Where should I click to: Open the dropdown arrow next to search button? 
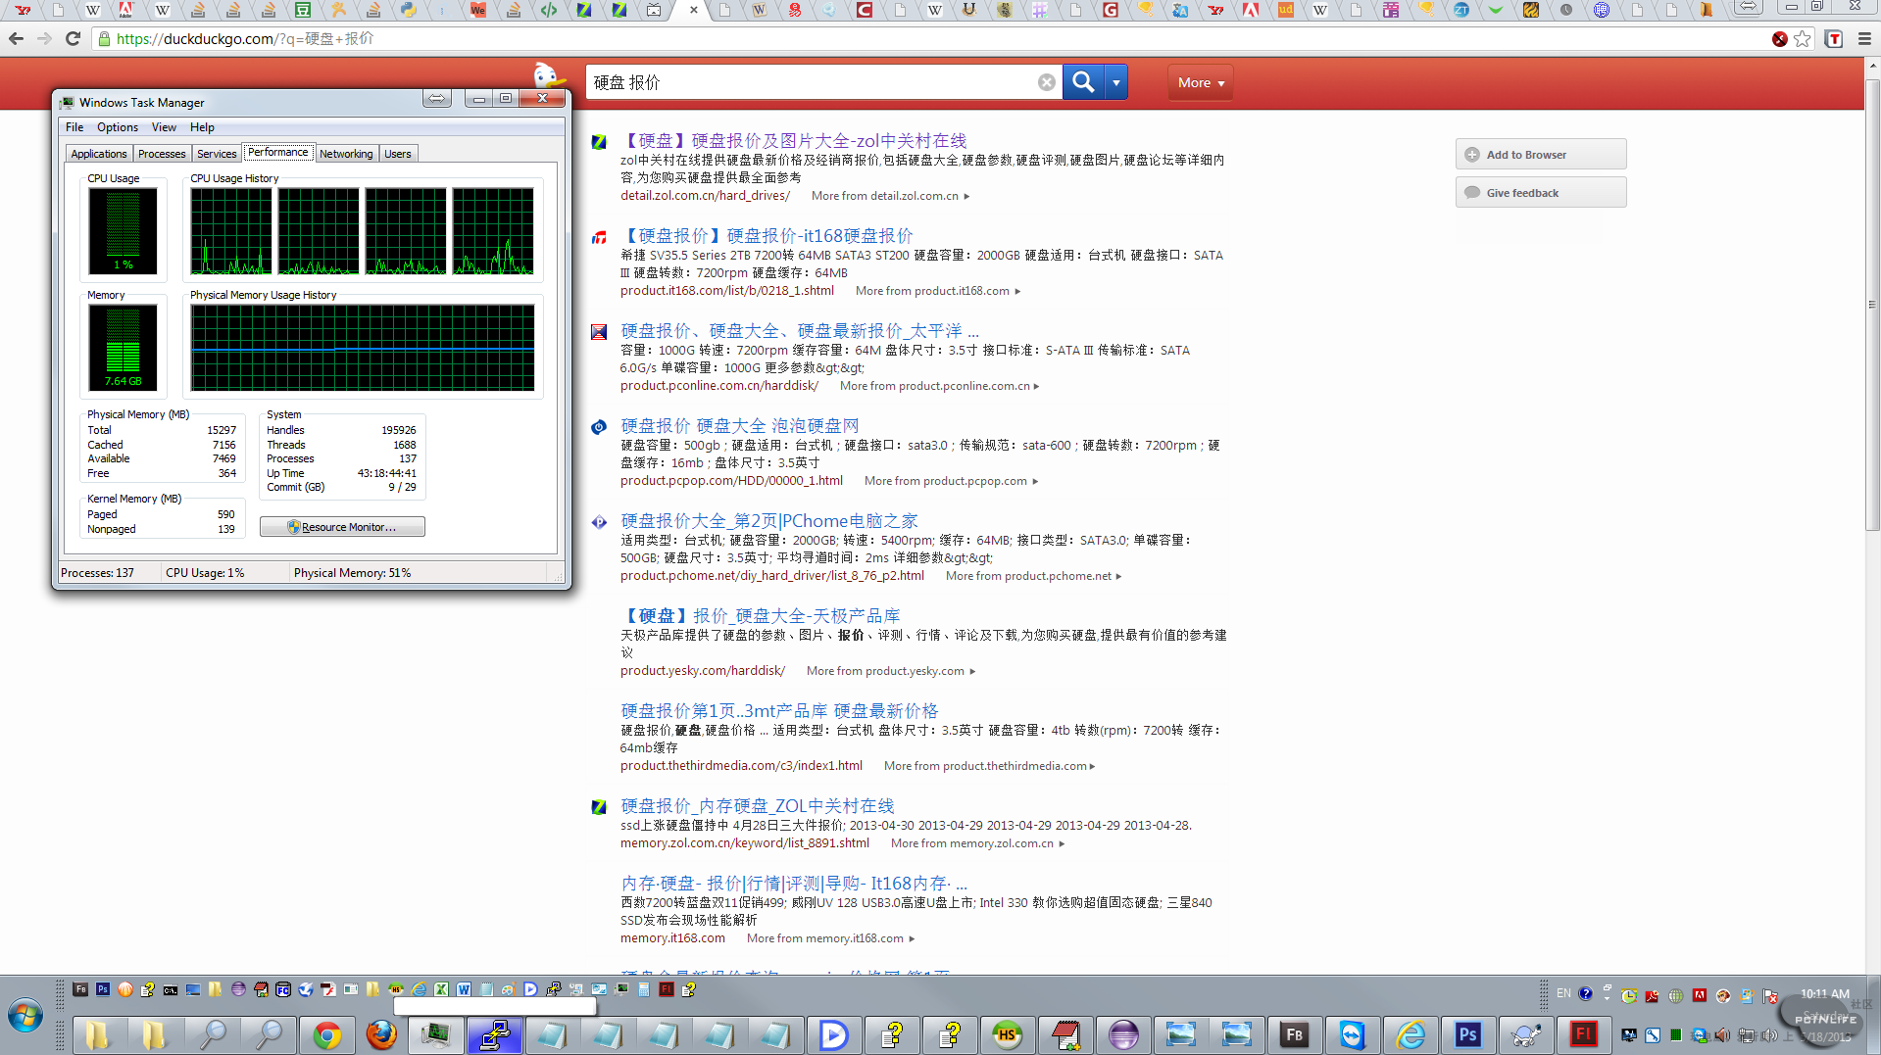click(1116, 82)
